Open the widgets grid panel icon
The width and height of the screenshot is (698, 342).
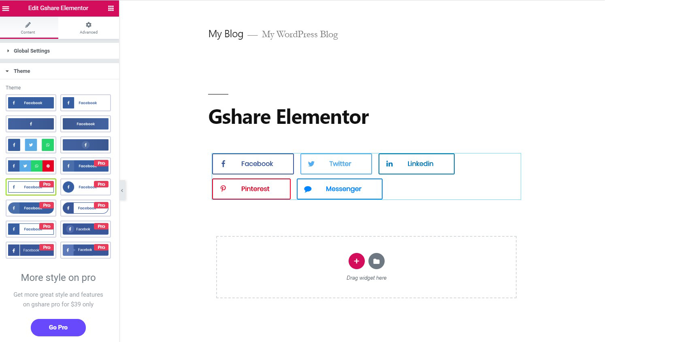coord(111,8)
